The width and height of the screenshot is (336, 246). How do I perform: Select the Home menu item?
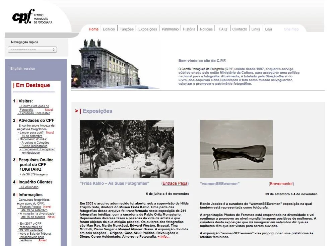[x=94, y=29]
